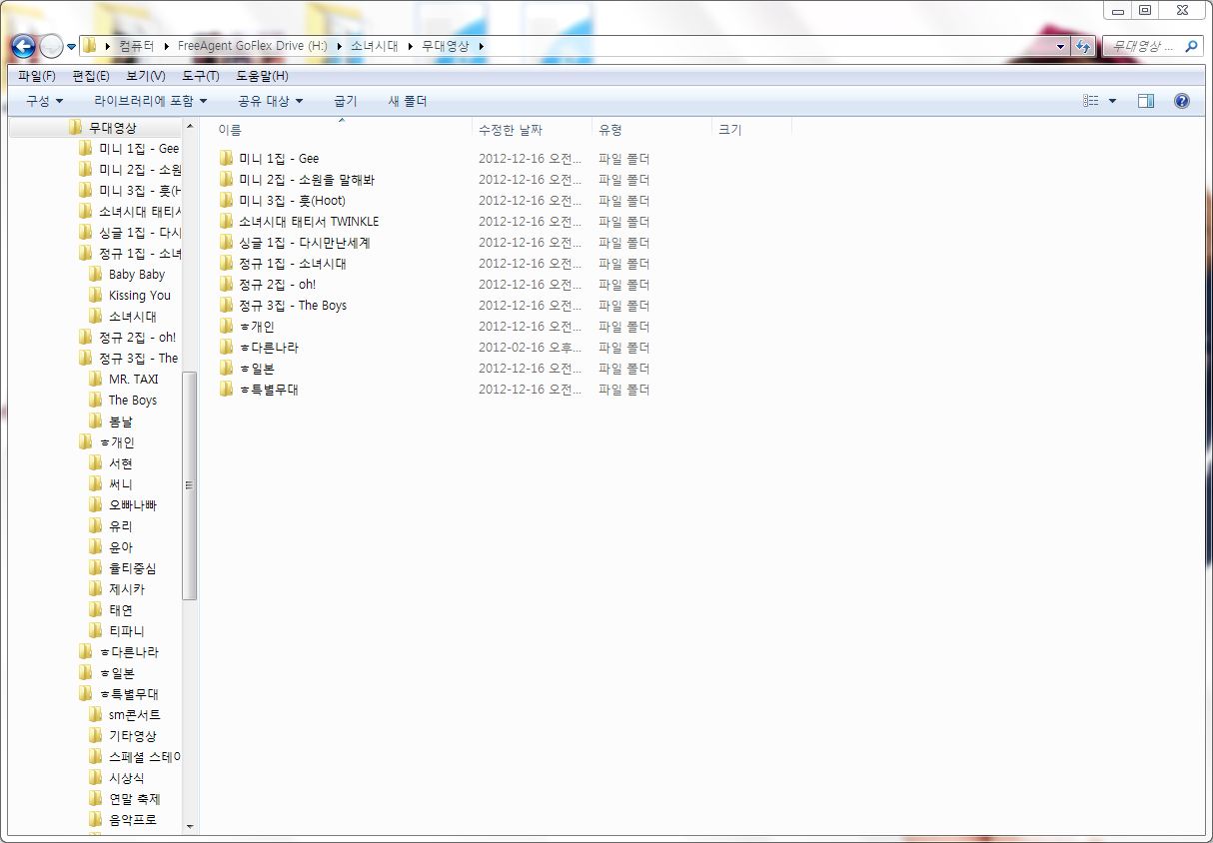Open dropdown arrow after 무대영상 breadcrumb

pos(481,46)
